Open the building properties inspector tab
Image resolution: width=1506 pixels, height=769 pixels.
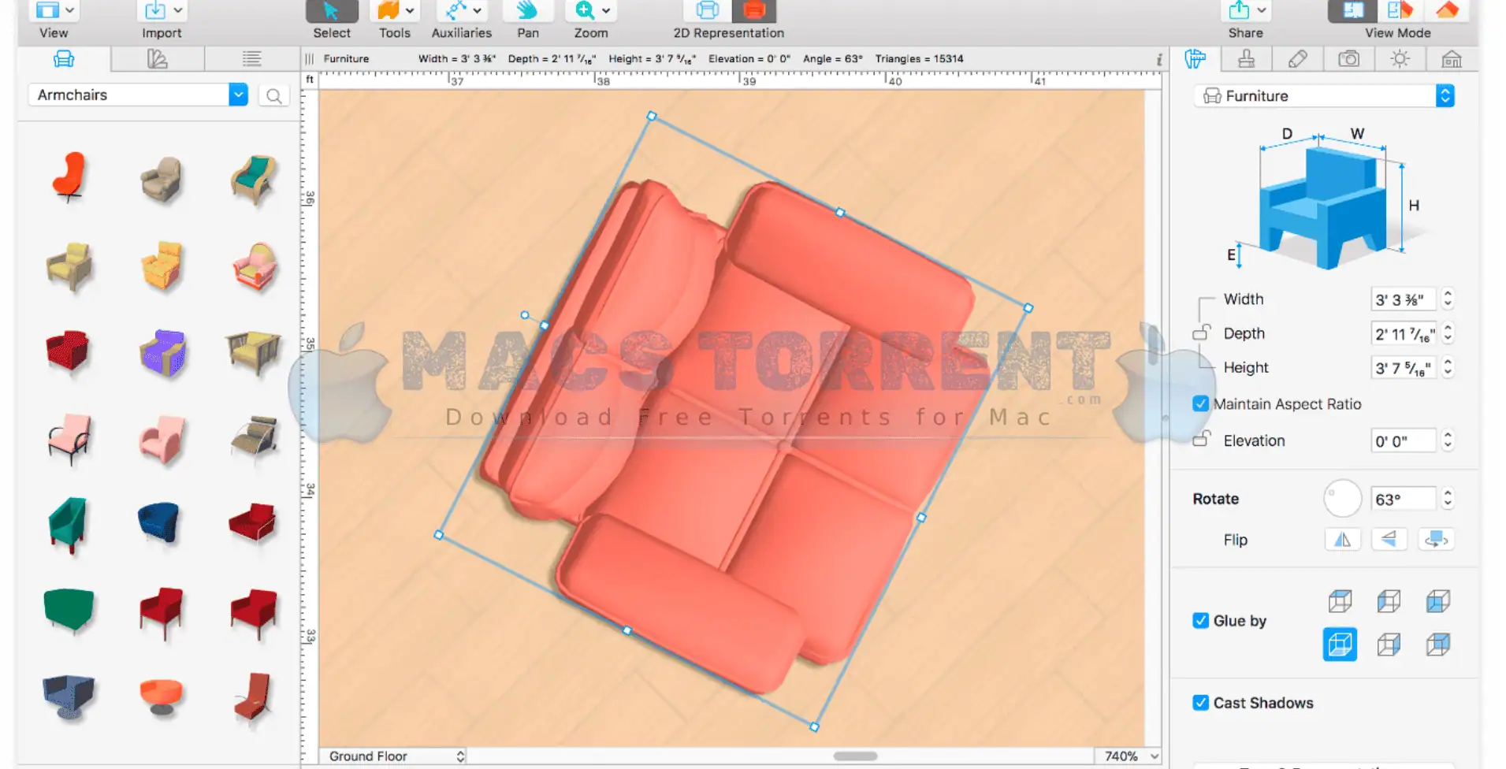coord(1247,59)
